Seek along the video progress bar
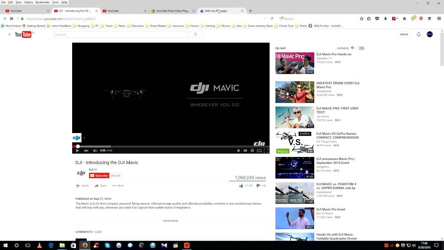444x250 pixels. [x=171, y=146]
